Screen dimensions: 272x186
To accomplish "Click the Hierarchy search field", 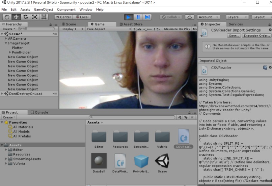I will click(36, 29).
